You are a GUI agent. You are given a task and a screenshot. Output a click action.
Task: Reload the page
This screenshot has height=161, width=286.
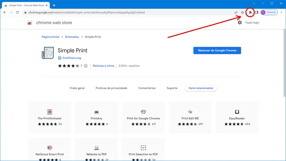[17, 12]
